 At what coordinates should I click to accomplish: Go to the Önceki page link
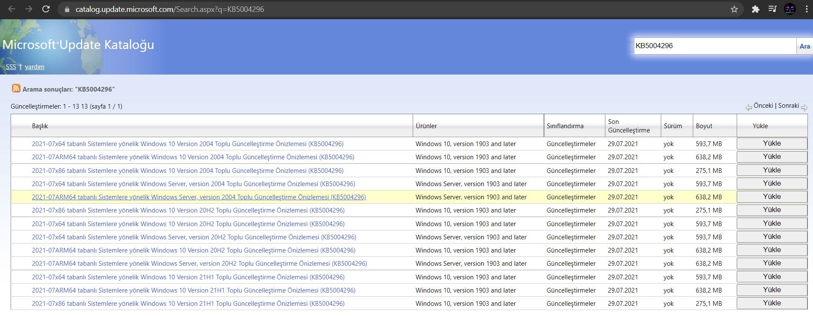pyautogui.click(x=763, y=106)
